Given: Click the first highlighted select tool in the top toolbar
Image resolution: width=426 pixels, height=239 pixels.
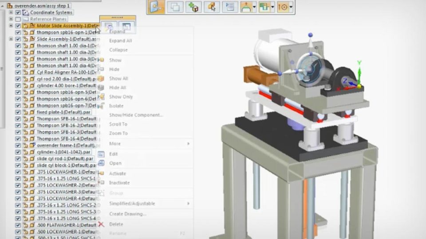Looking at the screenshot, I should click(x=156, y=7).
